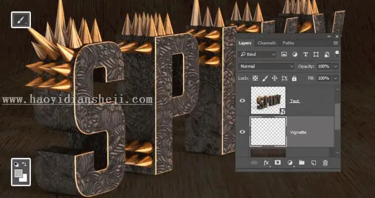Reset to default foreground and background colors
This screenshot has height=198, width=375.
[16, 165]
